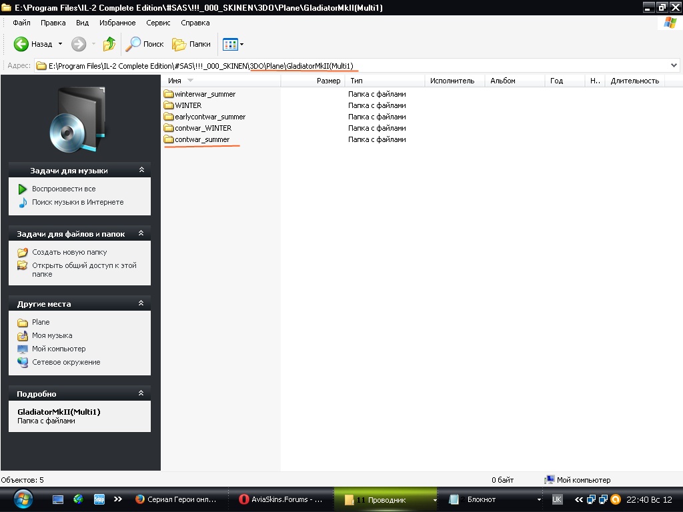Click the new folder task icon
The width and height of the screenshot is (683, 512).
click(23, 252)
